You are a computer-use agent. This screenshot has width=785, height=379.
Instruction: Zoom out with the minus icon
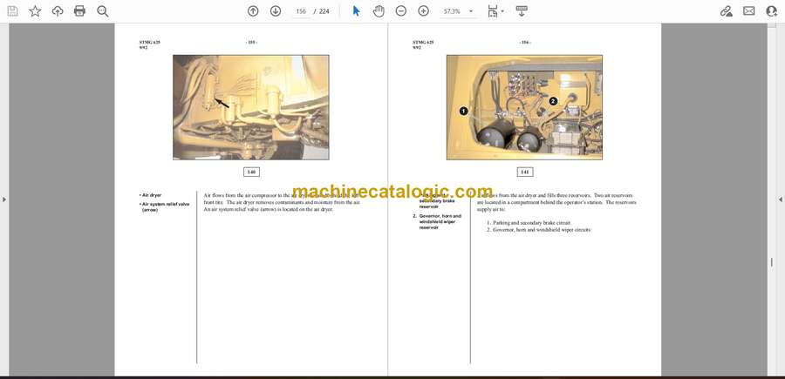coord(401,11)
